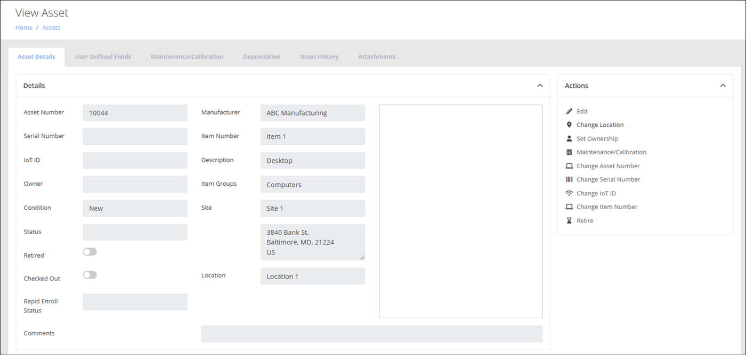Collapse the Actions panel chevron
Viewport: 746px width, 355px height.
pyautogui.click(x=723, y=86)
